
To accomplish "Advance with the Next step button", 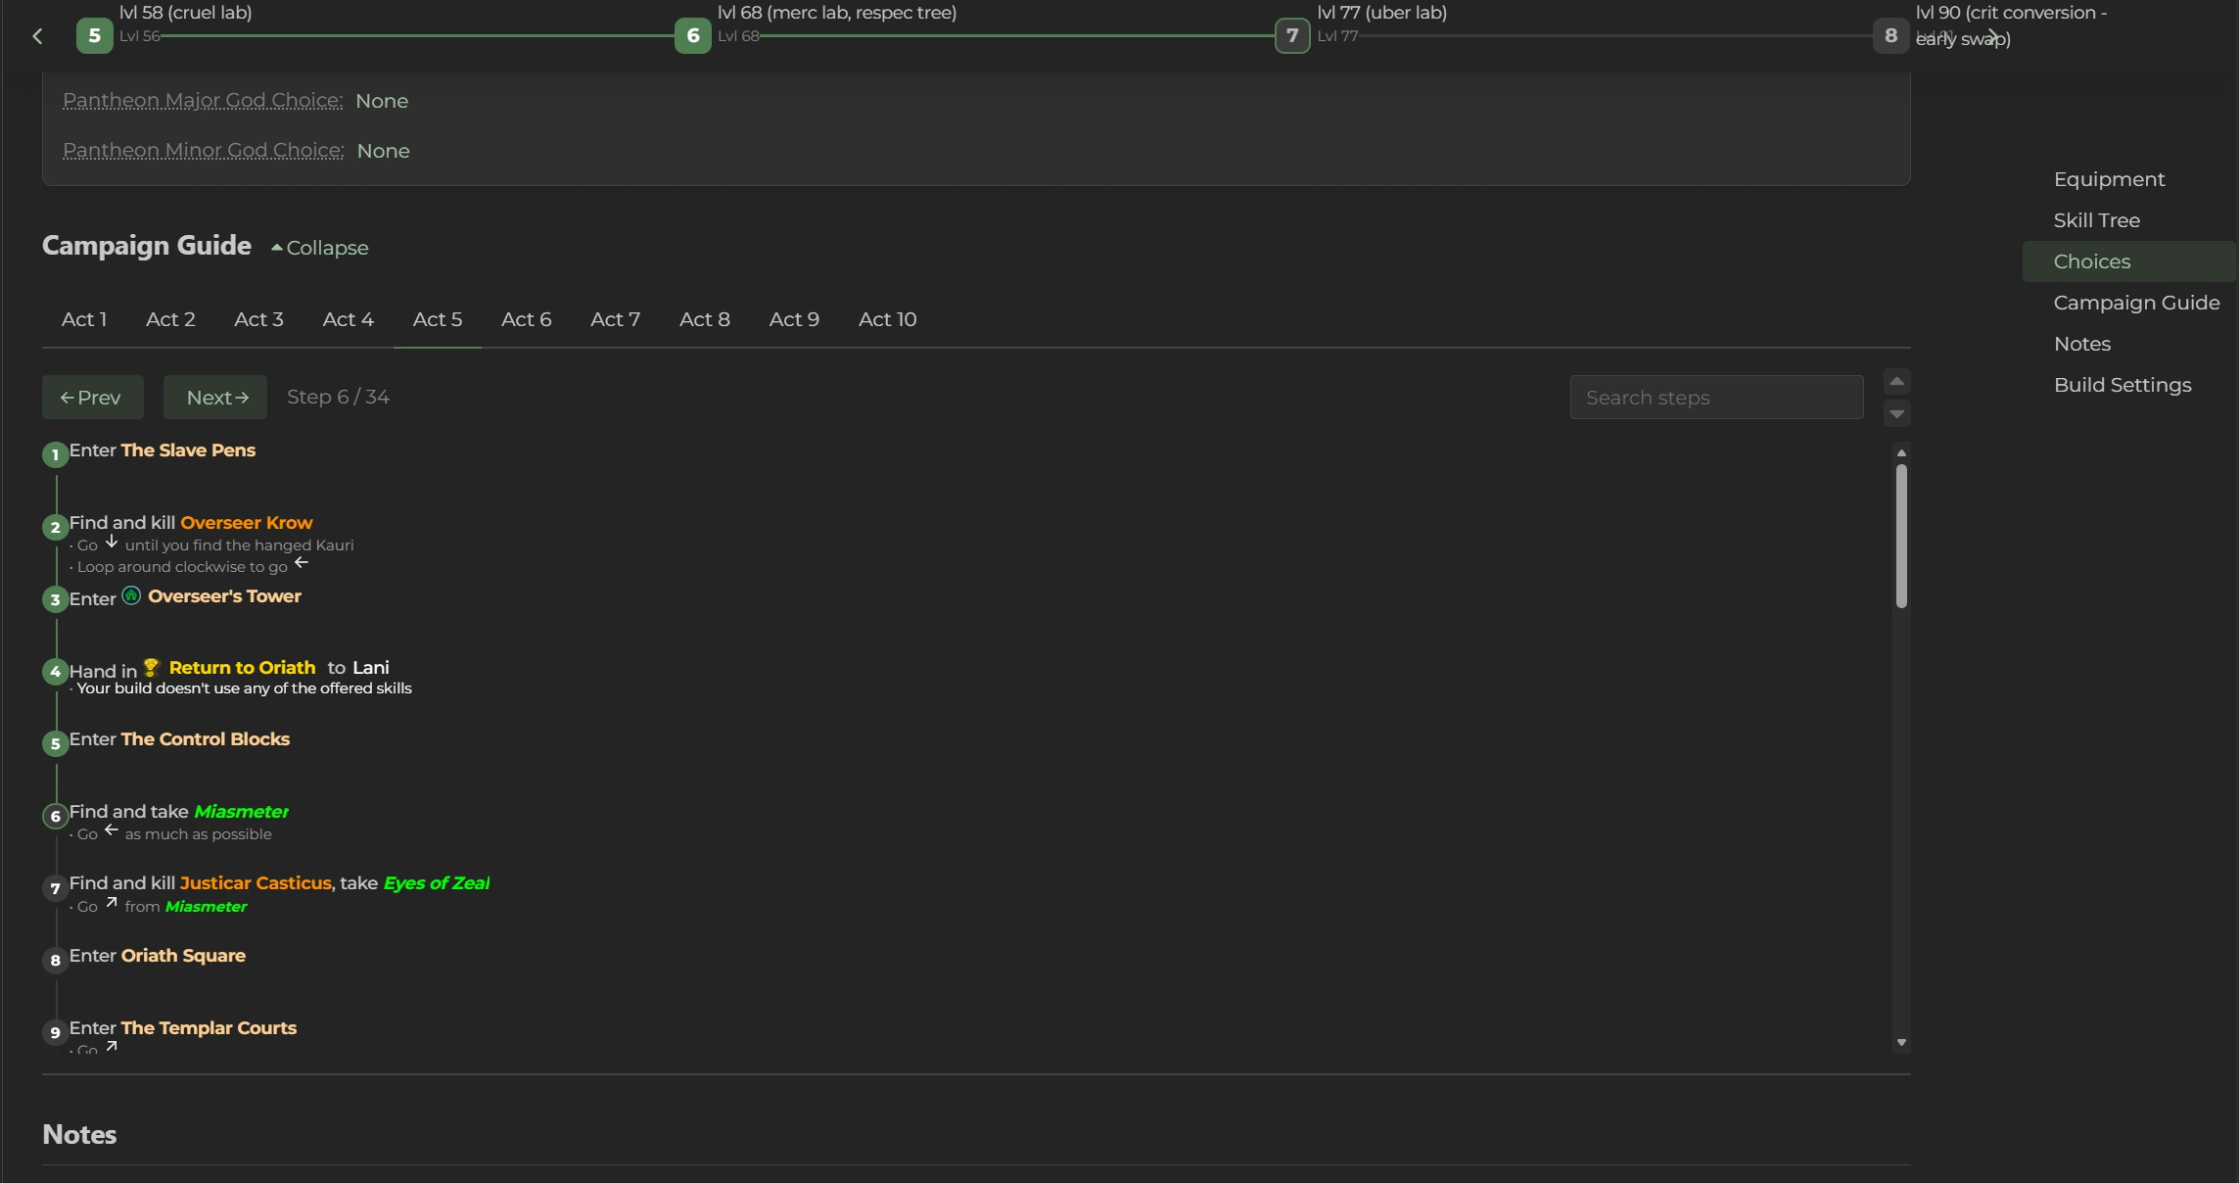I will (x=215, y=398).
